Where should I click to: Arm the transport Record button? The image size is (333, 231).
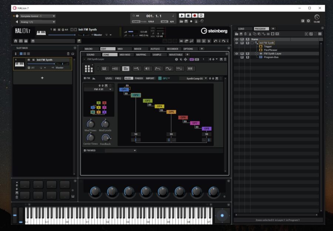coord(195,16)
